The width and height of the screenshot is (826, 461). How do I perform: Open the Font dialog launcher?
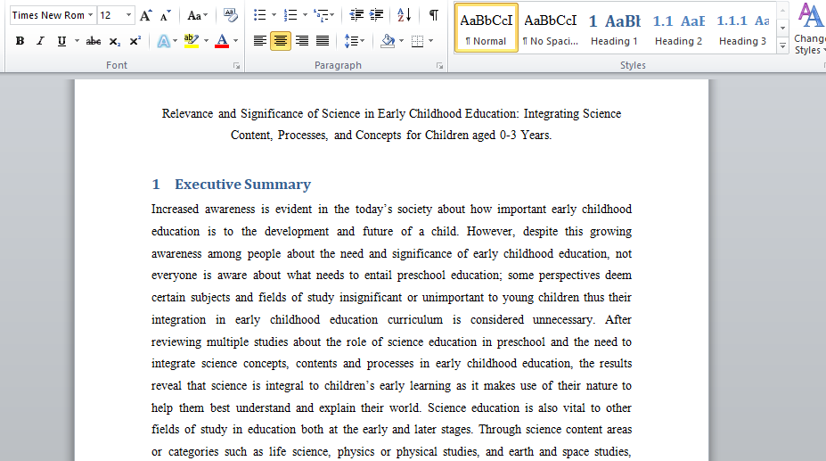click(236, 66)
